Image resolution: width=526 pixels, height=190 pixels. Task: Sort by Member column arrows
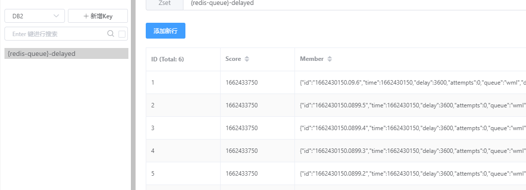[x=329, y=59]
